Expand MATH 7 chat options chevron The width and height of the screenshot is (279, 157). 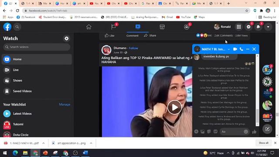[228, 49]
